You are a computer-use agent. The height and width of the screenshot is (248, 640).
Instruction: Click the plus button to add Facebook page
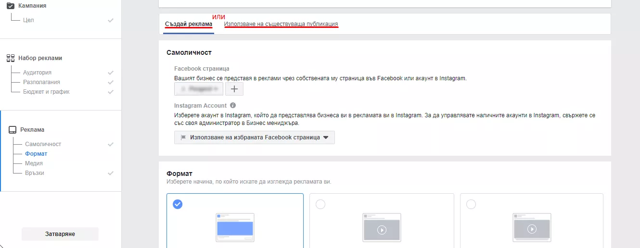(234, 89)
